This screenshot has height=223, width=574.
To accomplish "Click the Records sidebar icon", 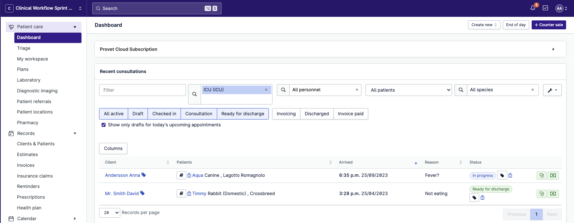I will pyautogui.click(x=11, y=134).
